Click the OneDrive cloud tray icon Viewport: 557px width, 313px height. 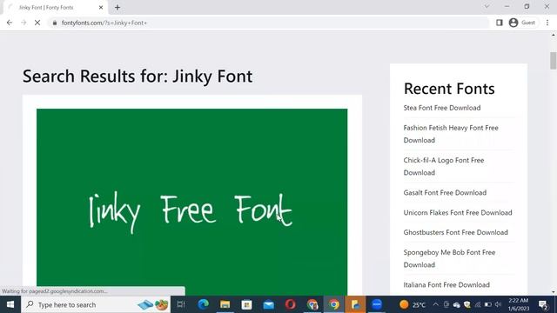pyautogui.click(x=456, y=304)
